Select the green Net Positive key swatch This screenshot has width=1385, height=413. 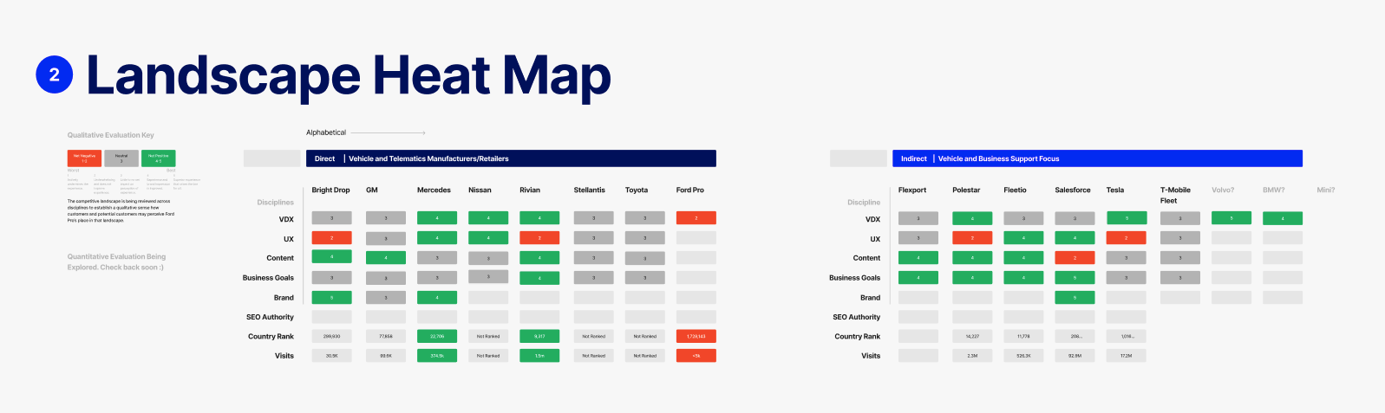[159, 158]
